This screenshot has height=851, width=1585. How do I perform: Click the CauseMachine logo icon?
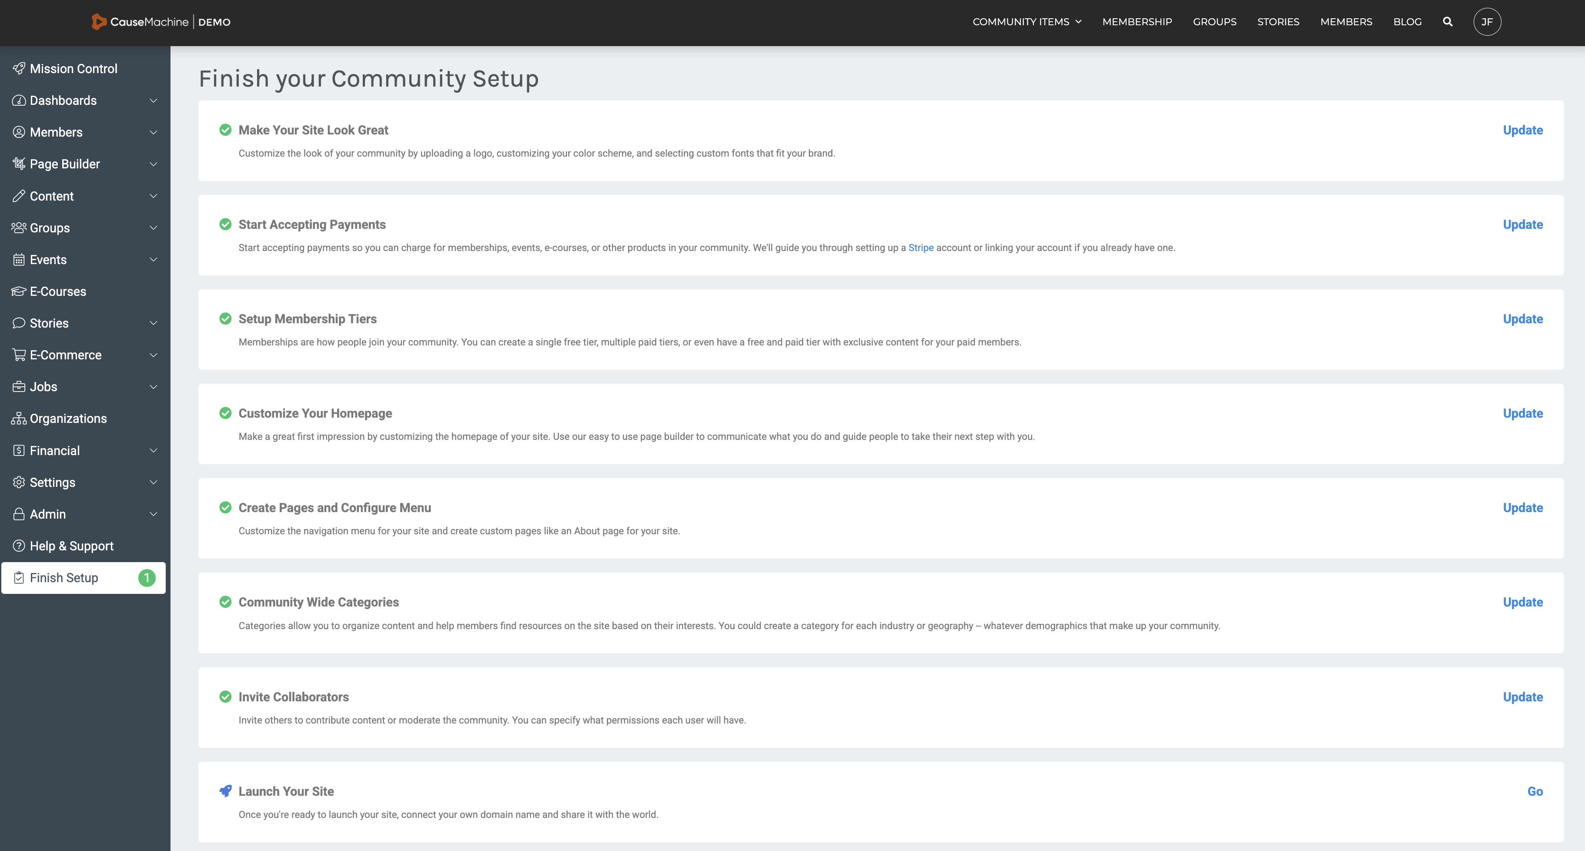tap(98, 22)
